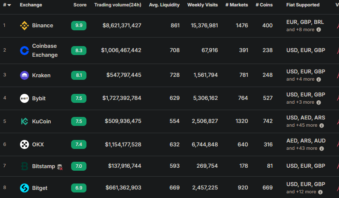Click info icon next to Kraken +4 more

pos(319,79)
